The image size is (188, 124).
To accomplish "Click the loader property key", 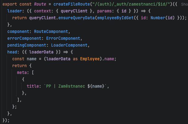I will point(15,11).
